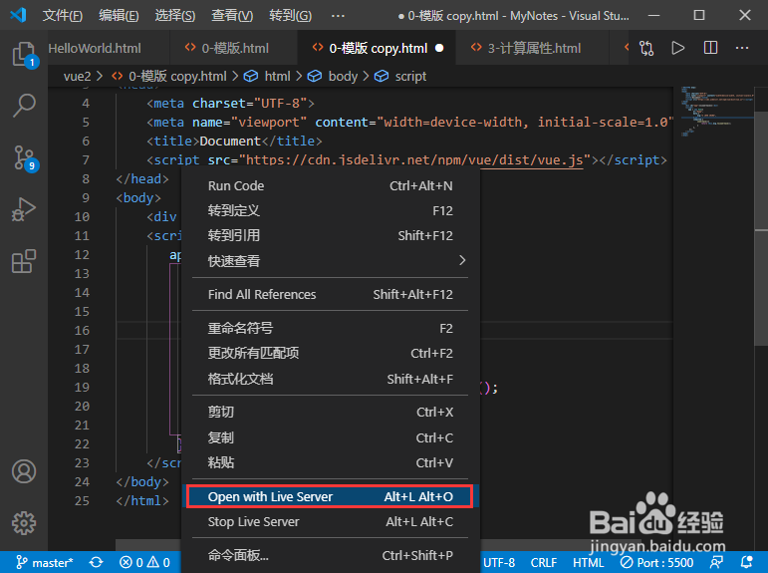Viewport: 768px width, 573px height.
Task: Open the Manage gear icon
Action: coord(24,523)
